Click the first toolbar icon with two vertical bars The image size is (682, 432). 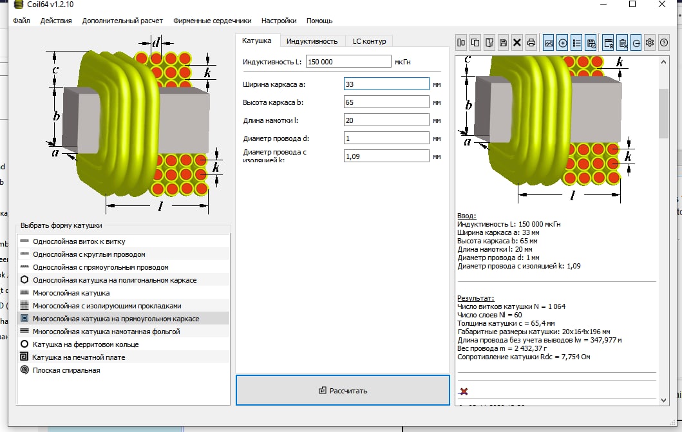coord(461,42)
